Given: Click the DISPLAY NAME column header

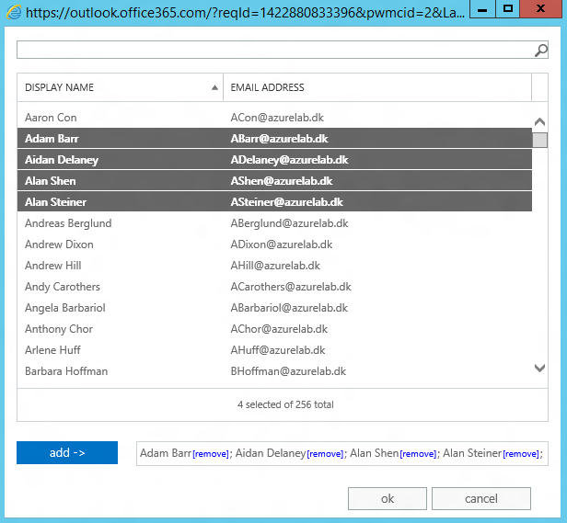Looking at the screenshot, I should [120, 87].
